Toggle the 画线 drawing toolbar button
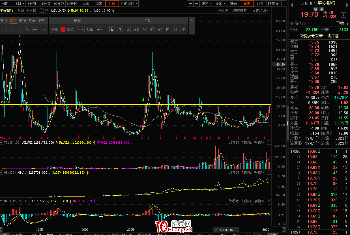The image size is (350, 235). point(247,3)
